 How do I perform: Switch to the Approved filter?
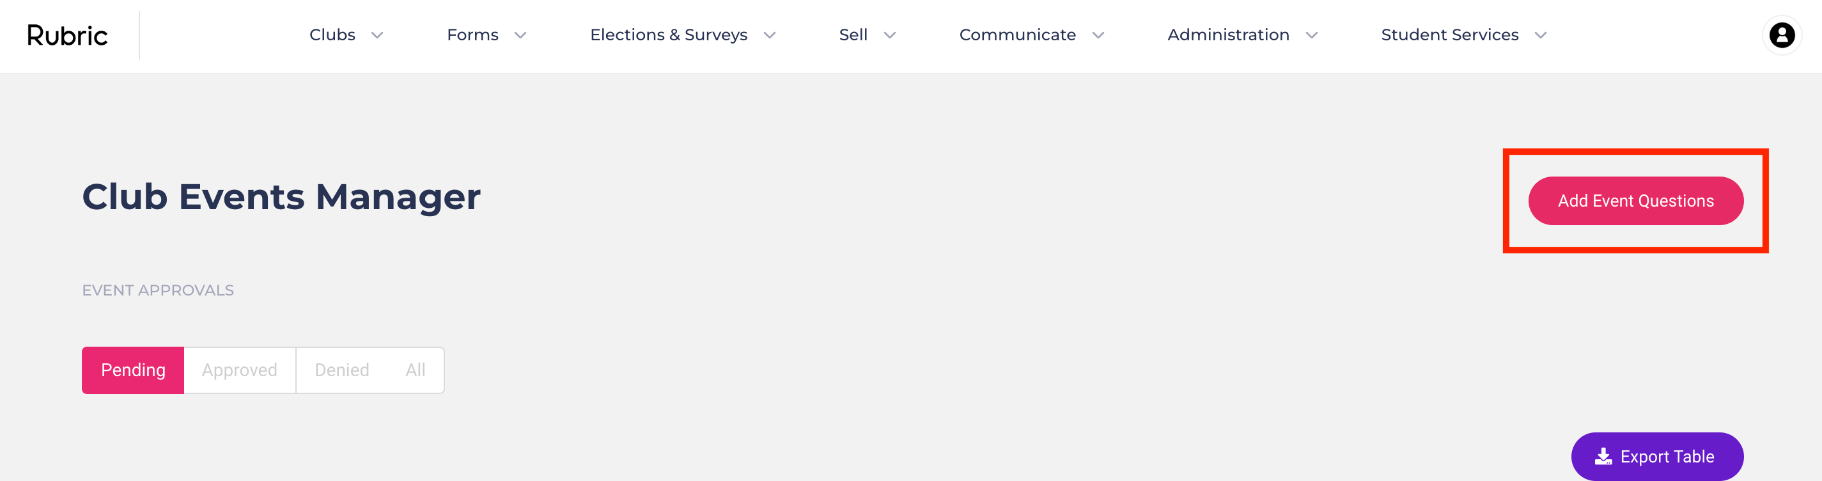[x=239, y=370]
